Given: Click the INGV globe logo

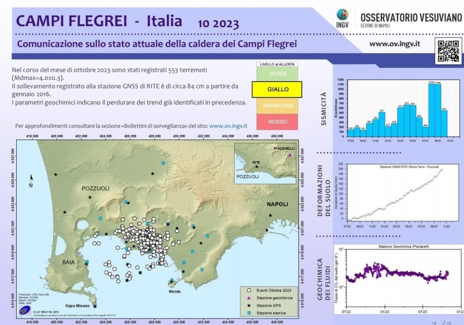Looking at the screenshot, I should click(x=343, y=15).
